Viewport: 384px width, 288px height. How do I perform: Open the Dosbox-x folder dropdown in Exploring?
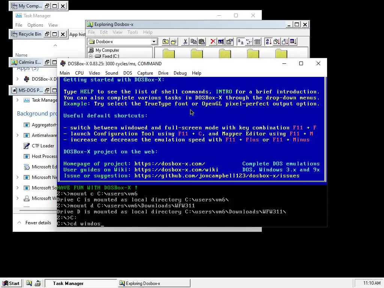coord(154,42)
